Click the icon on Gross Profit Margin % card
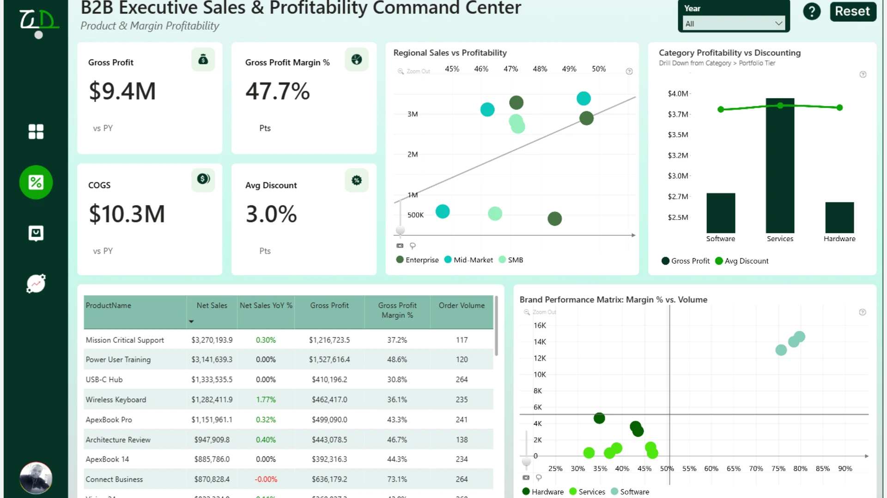Screen dimensions: 887x498 coord(356,59)
